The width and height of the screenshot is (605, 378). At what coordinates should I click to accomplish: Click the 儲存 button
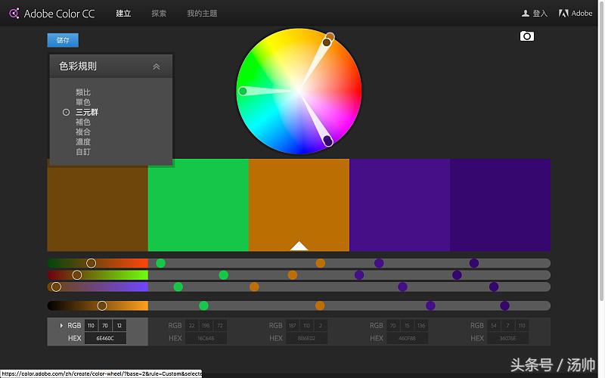click(63, 40)
